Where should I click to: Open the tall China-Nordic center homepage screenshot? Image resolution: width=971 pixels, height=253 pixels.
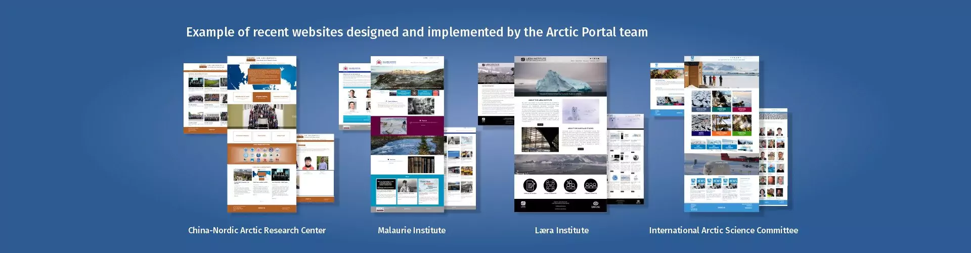click(x=262, y=134)
